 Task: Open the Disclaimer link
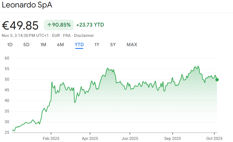(x=84, y=36)
